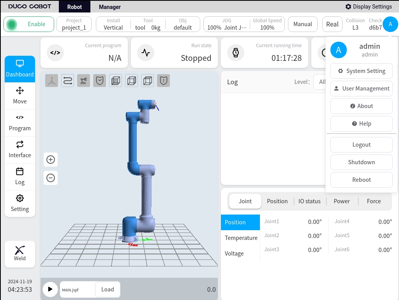The image size is (399, 300).
Task: Switch to the Manager tab
Action: (110, 7)
